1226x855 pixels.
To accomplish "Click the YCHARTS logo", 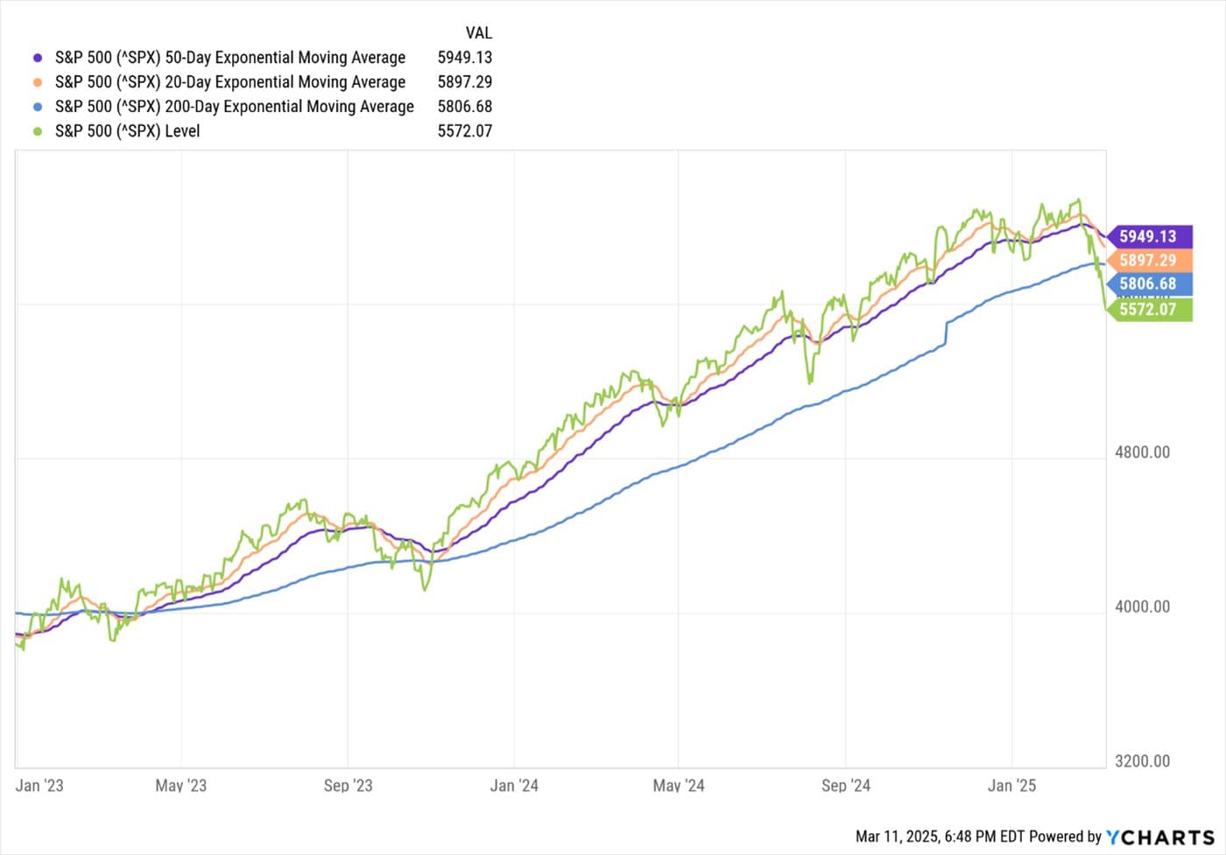I will [x=1160, y=837].
